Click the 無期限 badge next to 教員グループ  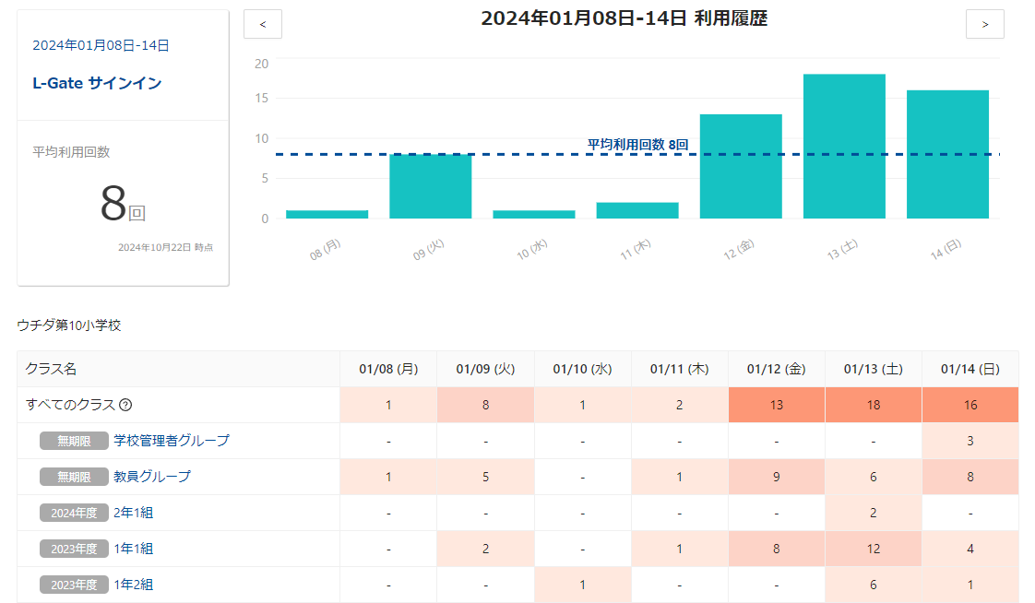click(72, 477)
